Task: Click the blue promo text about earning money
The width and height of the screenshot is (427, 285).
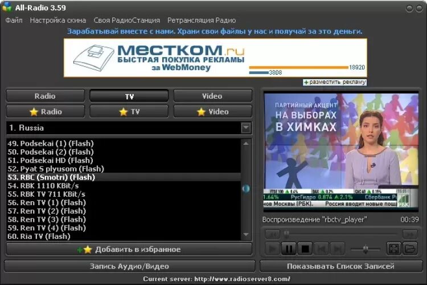Action: click(215, 31)
